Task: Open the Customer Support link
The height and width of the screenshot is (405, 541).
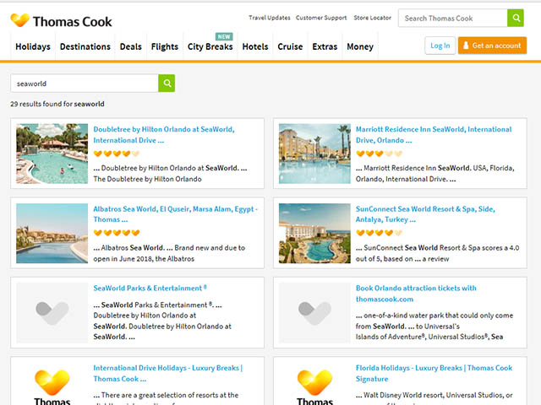Action: [x=321, y=18]
